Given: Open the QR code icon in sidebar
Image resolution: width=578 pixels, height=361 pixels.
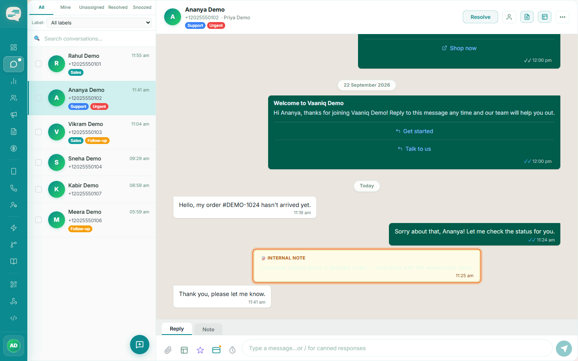Looking at the screenshot, I should click(14, 284).
